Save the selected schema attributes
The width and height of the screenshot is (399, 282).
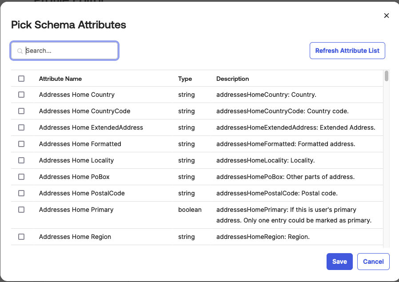[339, 262]
